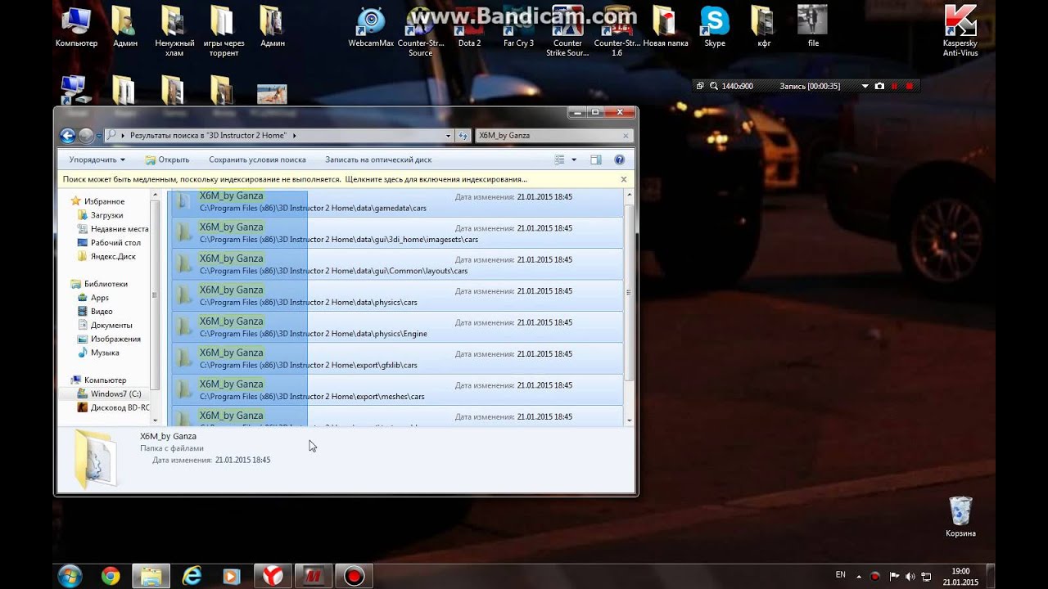Pause recording in the Bandicam bar
This screenshot has width=1048, height=589.
(x=894, y=86)
